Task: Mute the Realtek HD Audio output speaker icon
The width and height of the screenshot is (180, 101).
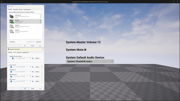Action: (x=33, y=58)
